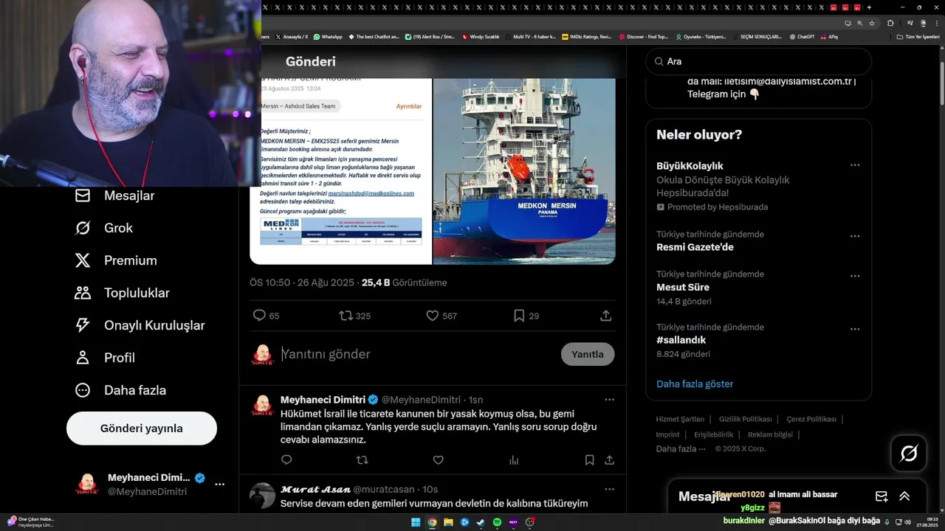View analytics of Meyhaneci Dimitri's reply
Image resolution: width=945 pixels, height=531 pixels.
pyautogui.click(x=514, y=460)
